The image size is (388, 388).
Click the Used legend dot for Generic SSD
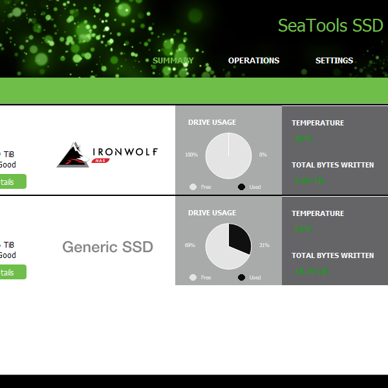(x=241, y=277)
